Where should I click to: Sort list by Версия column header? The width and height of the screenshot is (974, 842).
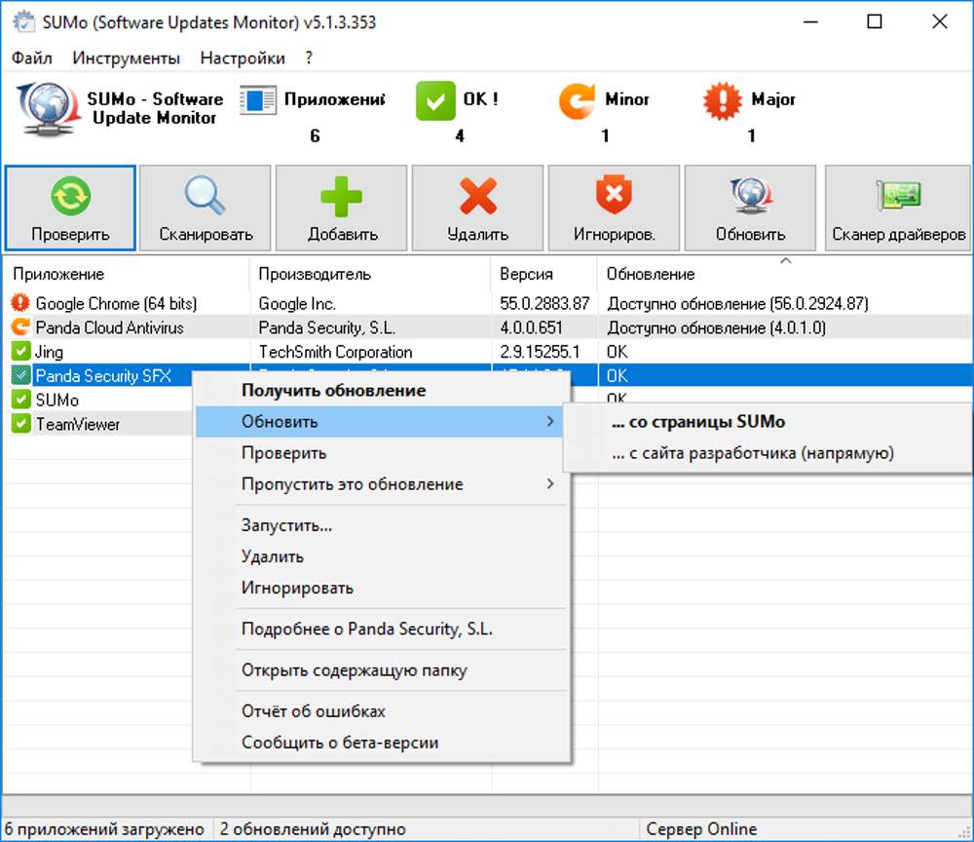click(527, 274)
